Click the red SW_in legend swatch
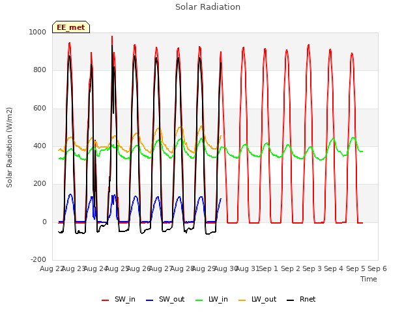 (106, 300)
